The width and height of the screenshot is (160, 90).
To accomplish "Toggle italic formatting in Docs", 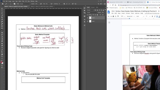I will [x=155, y=16].
